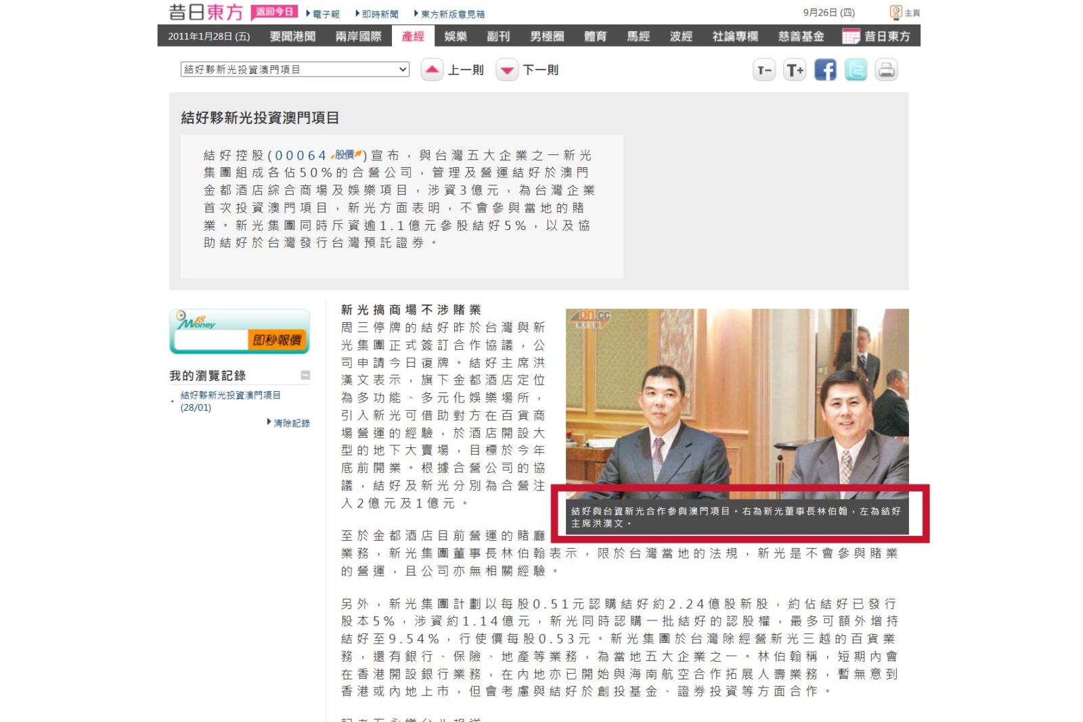
Task: Click the date 9月26日 (四)
Action: pos(829,12)
